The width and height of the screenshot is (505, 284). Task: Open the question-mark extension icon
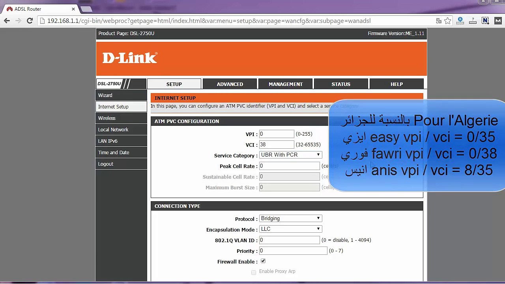click(473, 21)
